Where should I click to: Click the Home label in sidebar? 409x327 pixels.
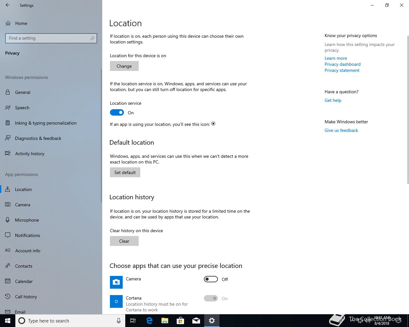click(21, 23)
